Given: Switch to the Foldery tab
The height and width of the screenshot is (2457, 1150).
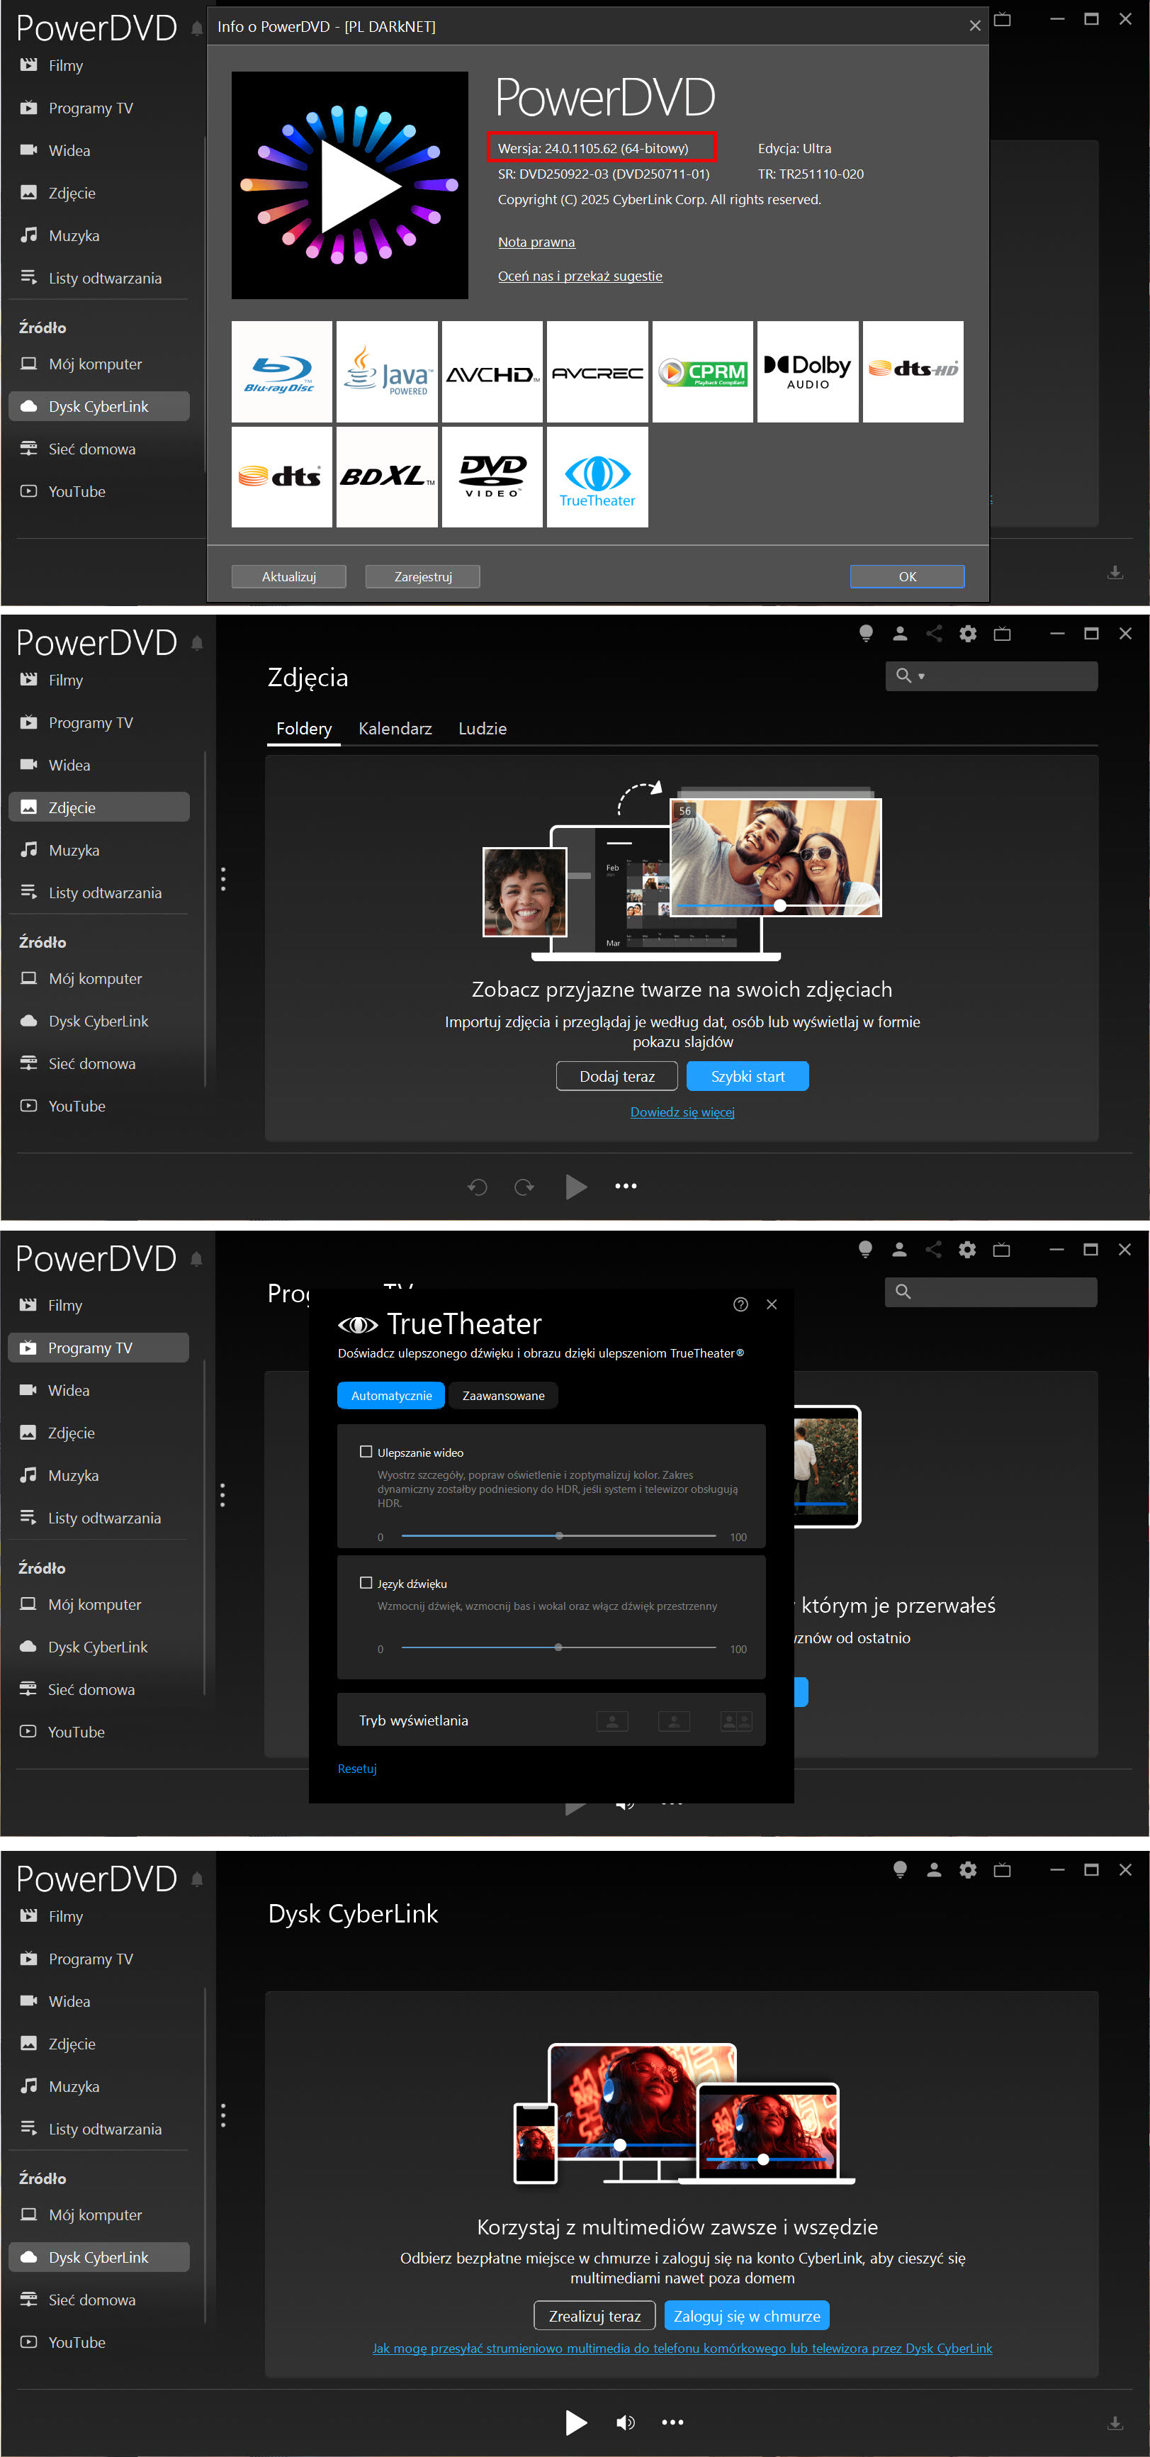Looking at the screenshot, I should click(303, 729).
